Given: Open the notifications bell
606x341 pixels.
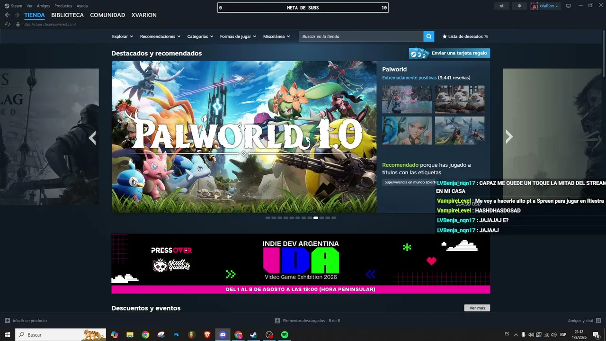Looking at the screenshot, I should (x=519, y=6).
